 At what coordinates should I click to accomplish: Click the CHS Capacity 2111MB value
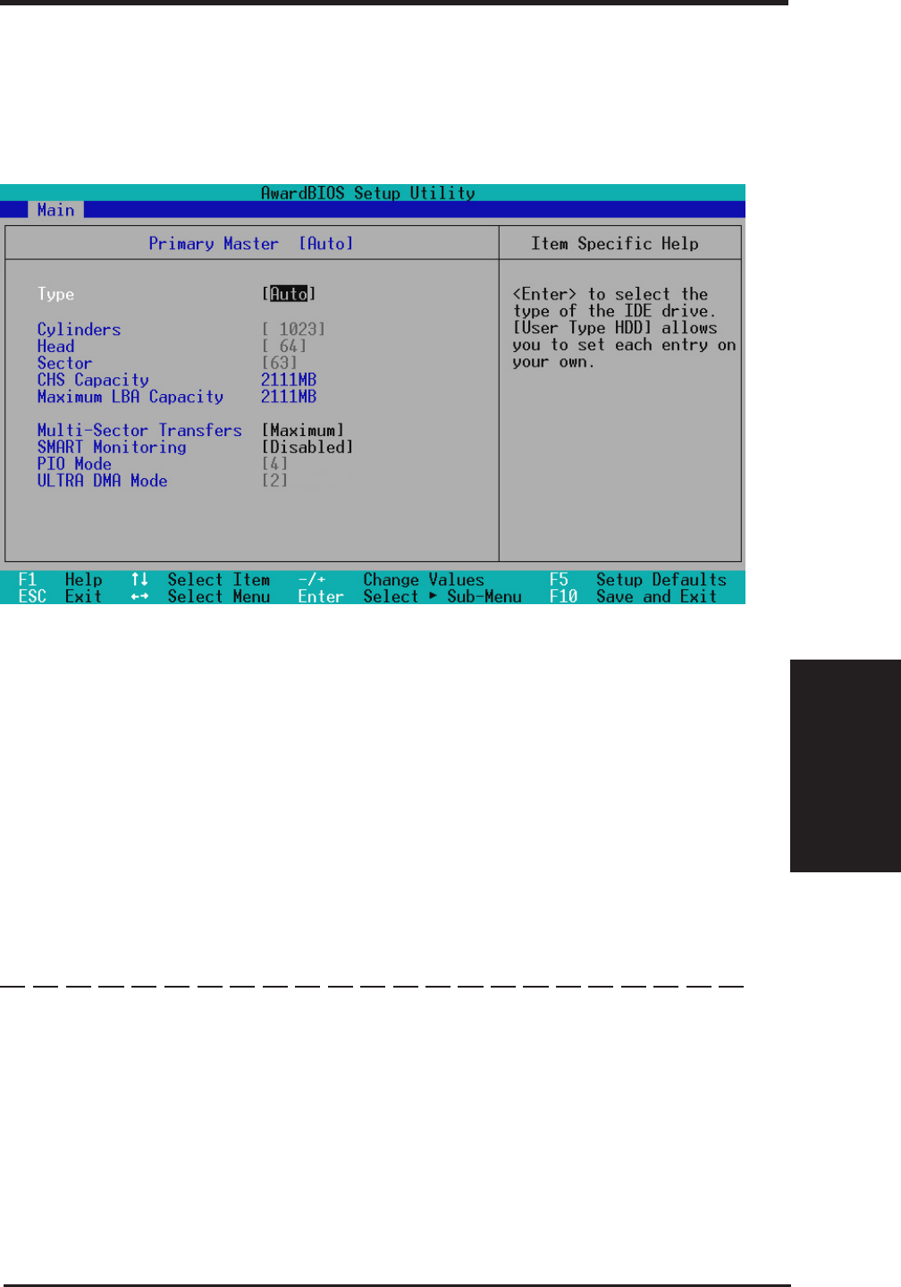(289, 380)
